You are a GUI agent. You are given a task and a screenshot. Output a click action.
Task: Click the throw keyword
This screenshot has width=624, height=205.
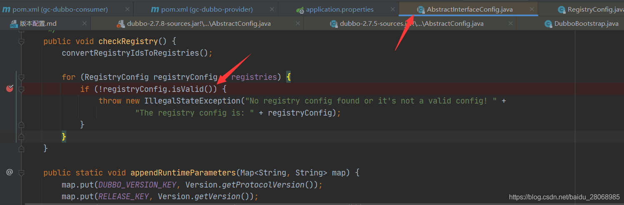110,101
